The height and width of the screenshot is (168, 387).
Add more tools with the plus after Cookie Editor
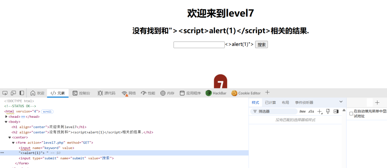267,92
